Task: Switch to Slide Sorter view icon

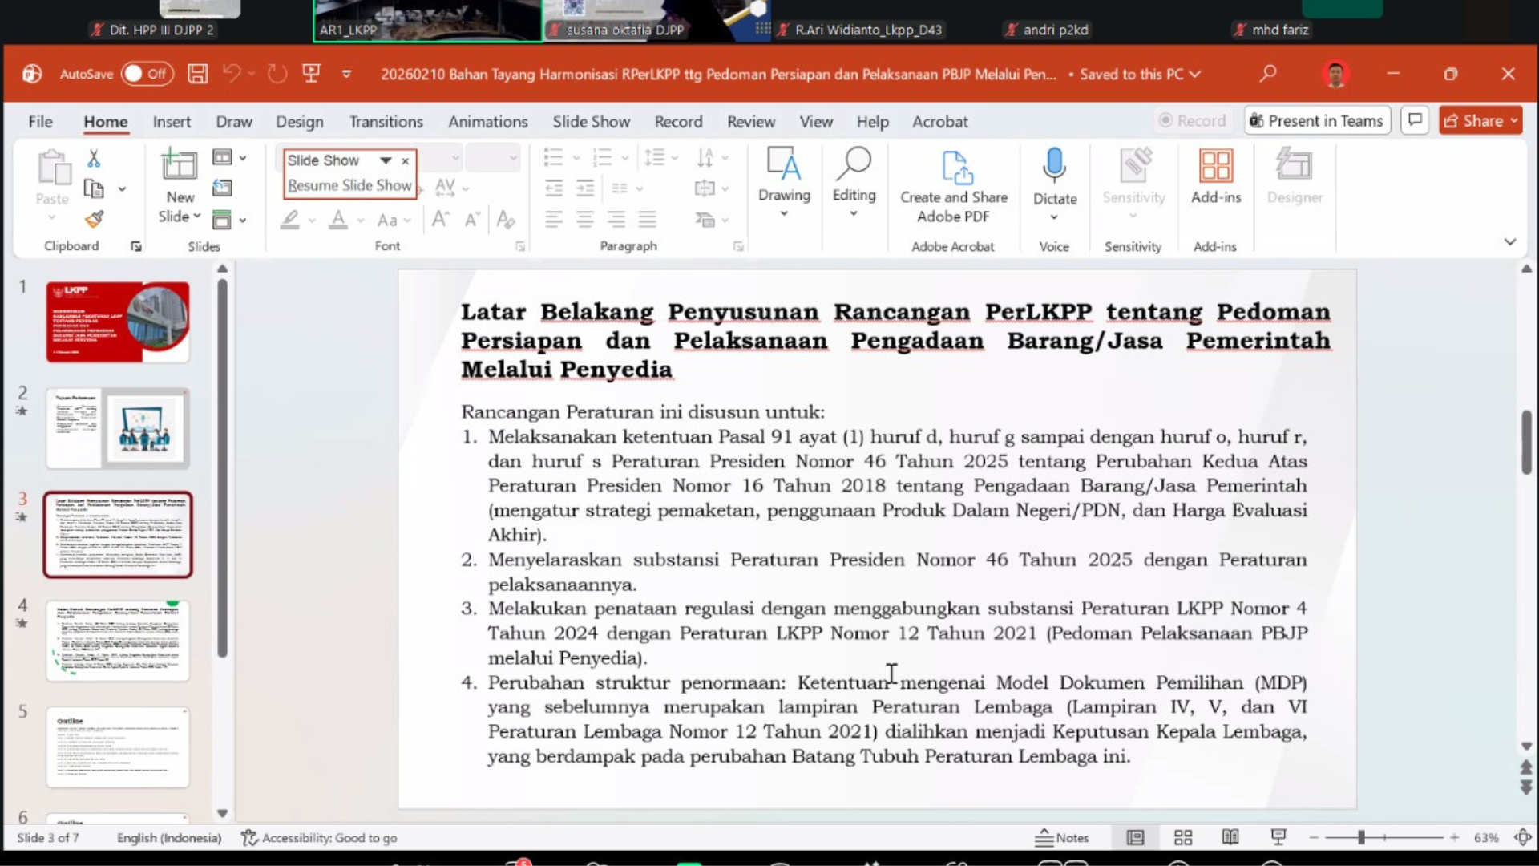Action: point(1183,837)
